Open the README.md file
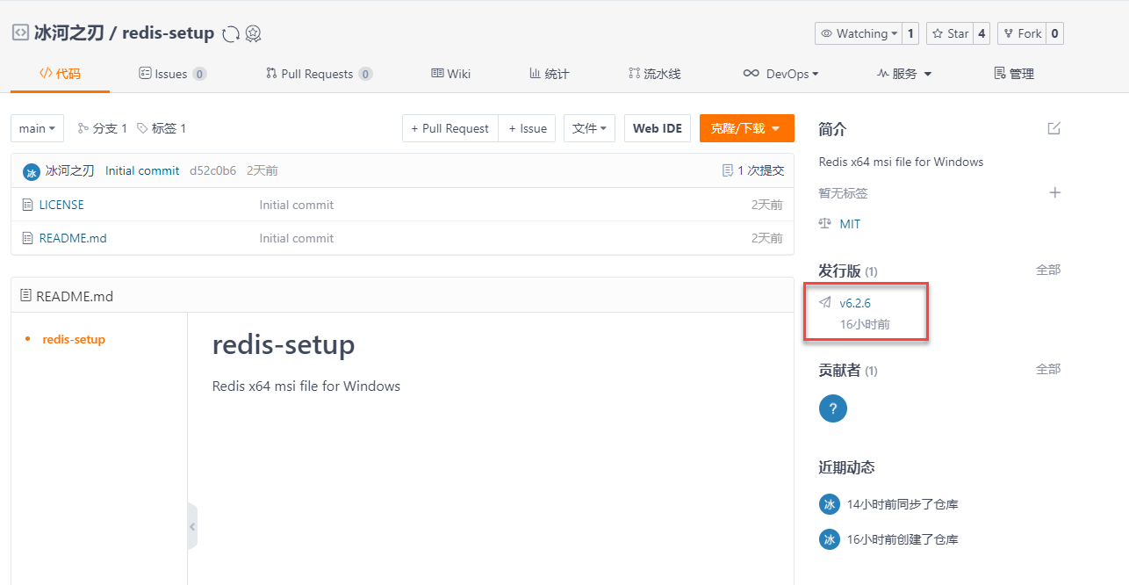1129x585 pixels. 73,238
